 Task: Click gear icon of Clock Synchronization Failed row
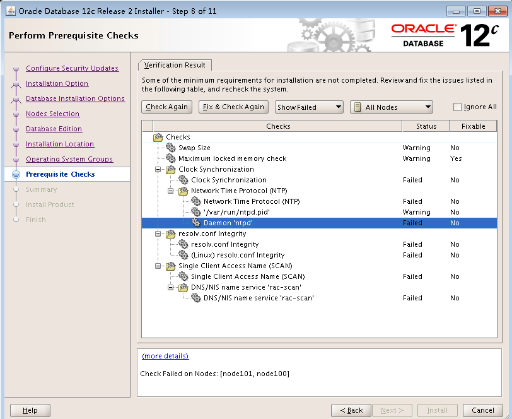point(183,180)
